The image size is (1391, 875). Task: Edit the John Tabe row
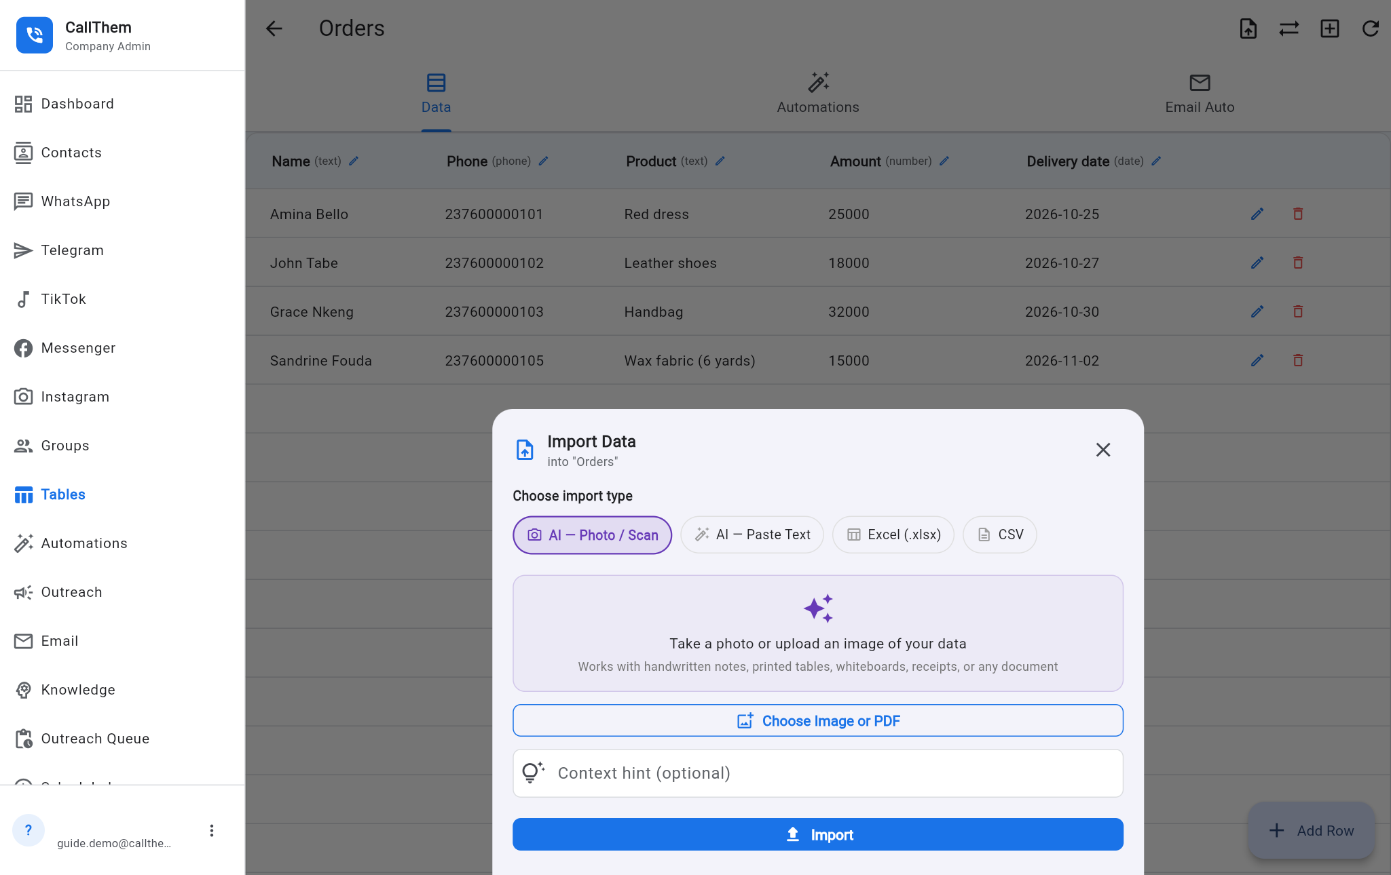(1257, 263)
